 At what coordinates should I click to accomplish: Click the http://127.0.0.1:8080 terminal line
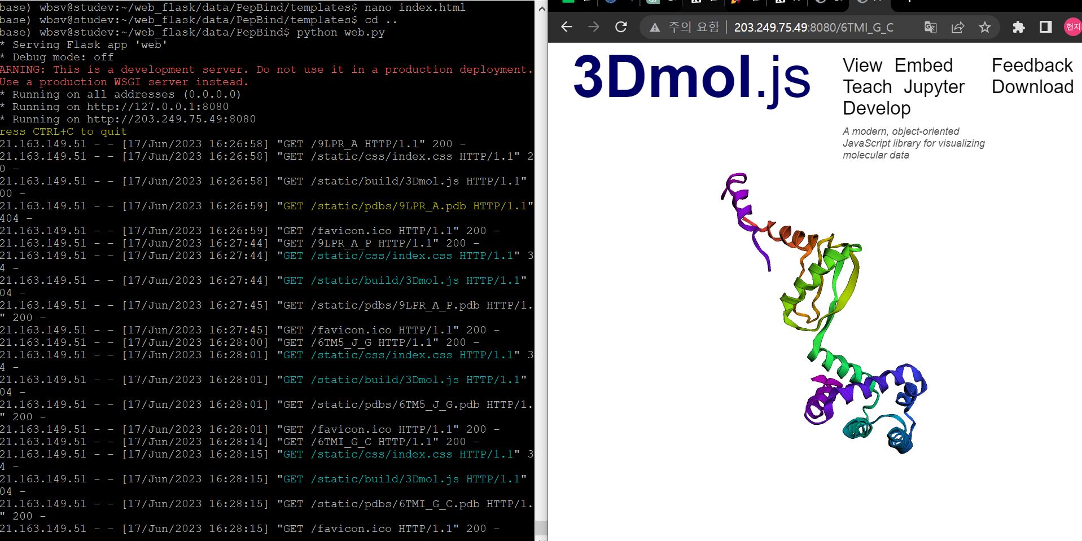[x=114, y=107]
